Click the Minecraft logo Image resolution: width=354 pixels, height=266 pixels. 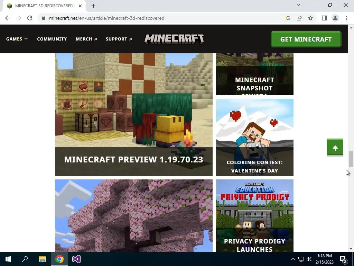[174, 39]
